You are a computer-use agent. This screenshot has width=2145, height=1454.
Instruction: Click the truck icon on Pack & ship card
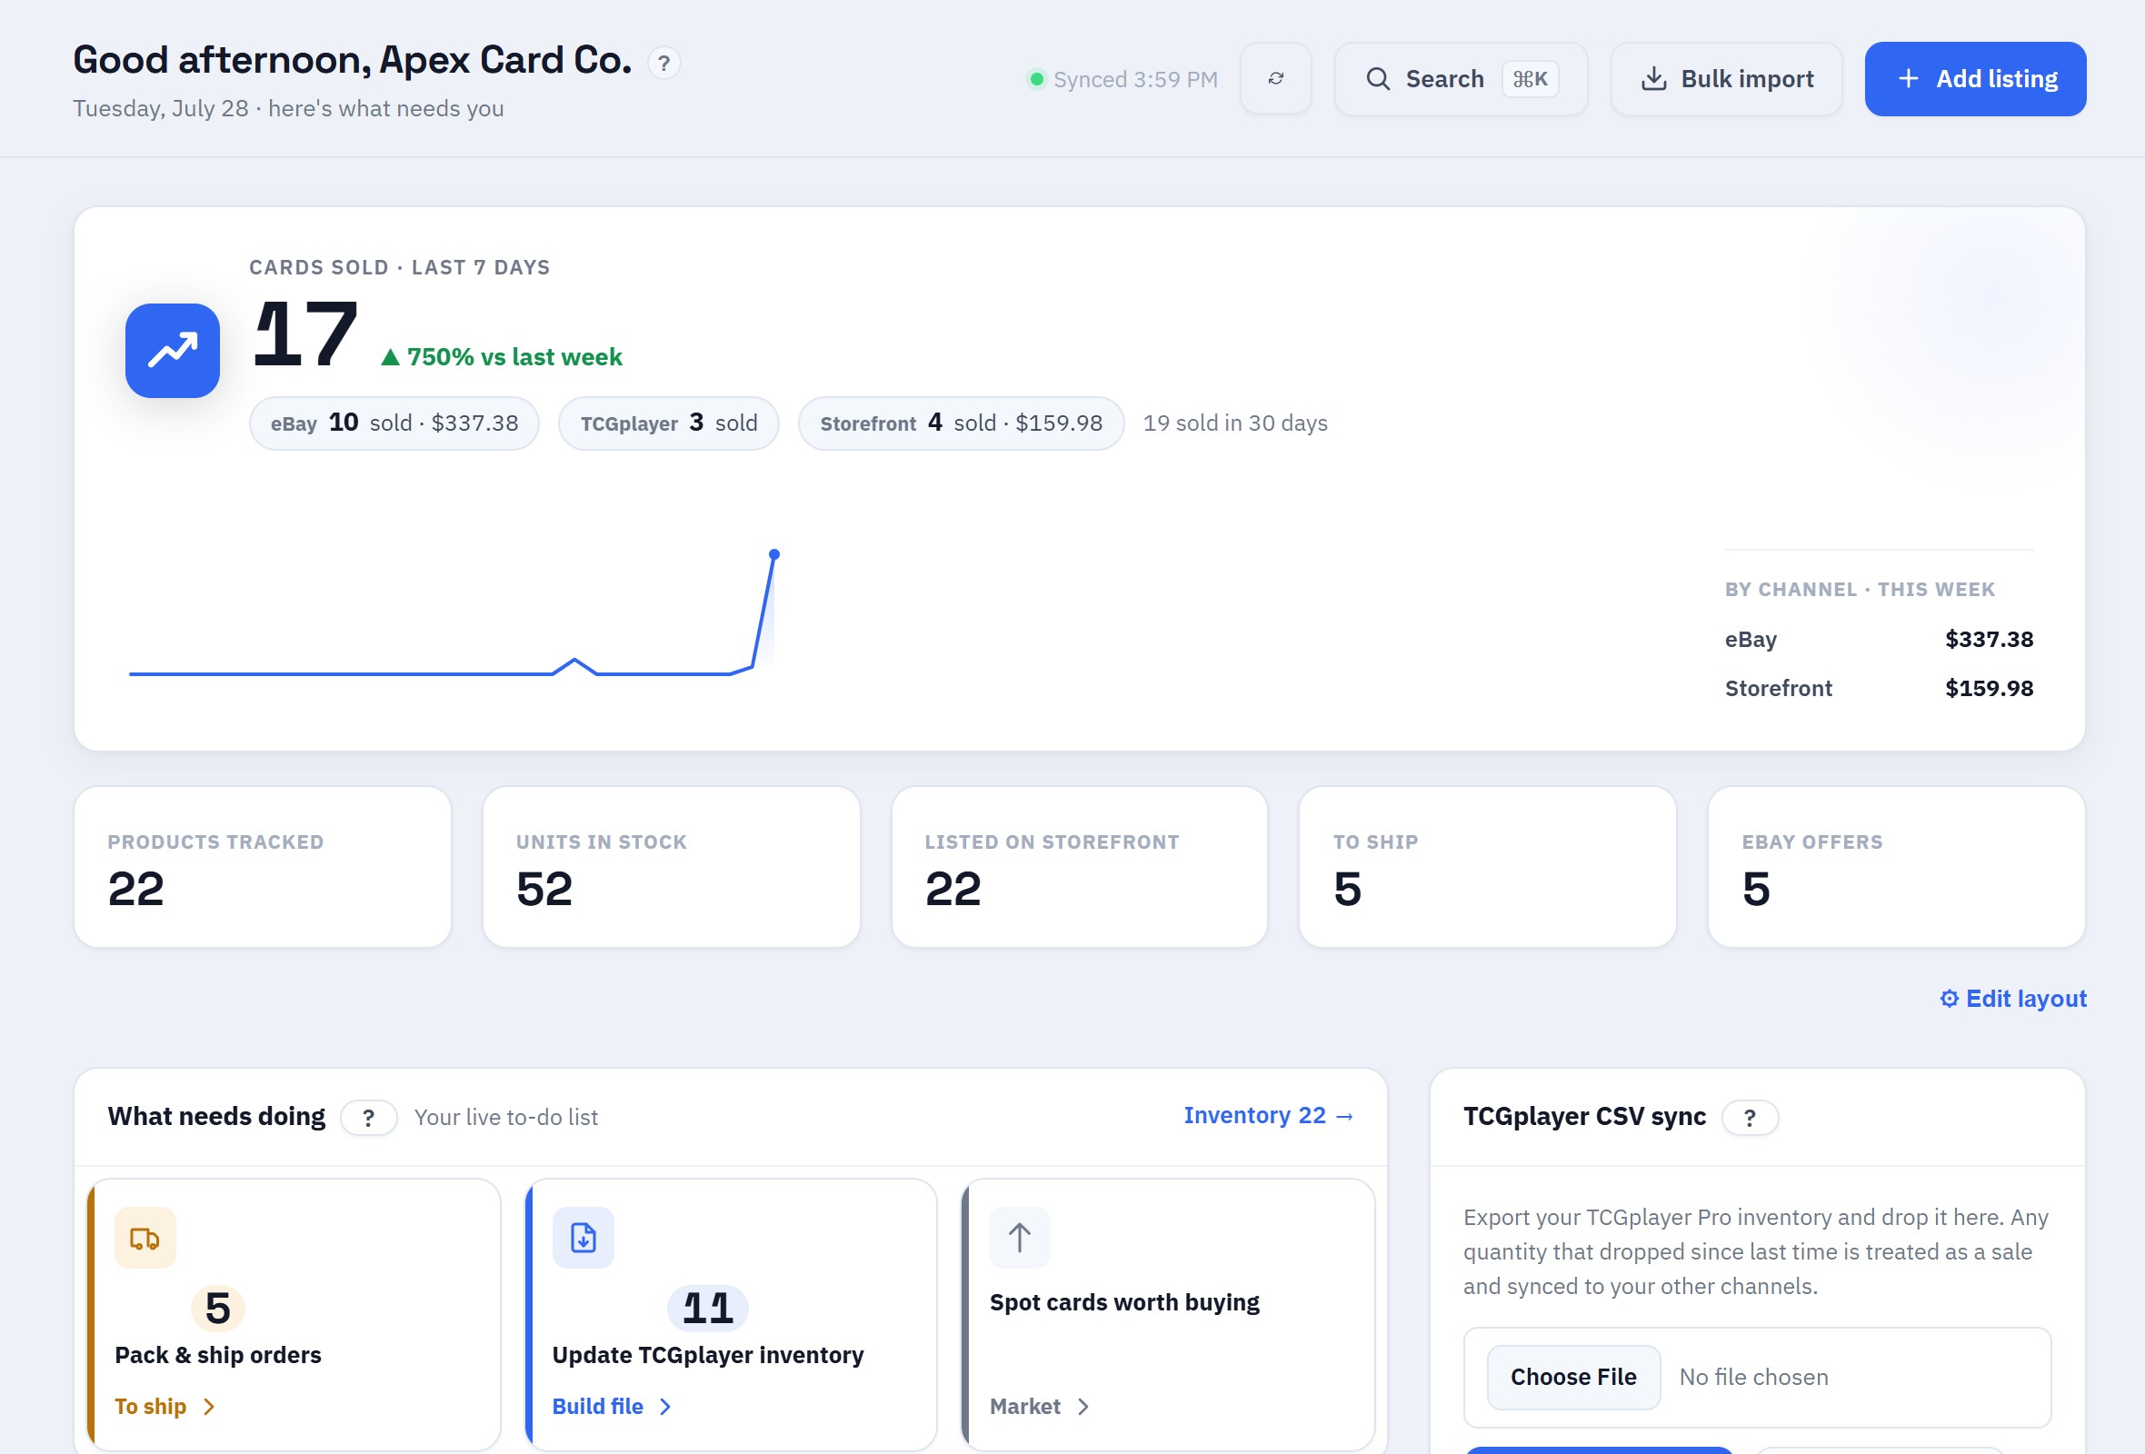click(x=145, y=1237)
